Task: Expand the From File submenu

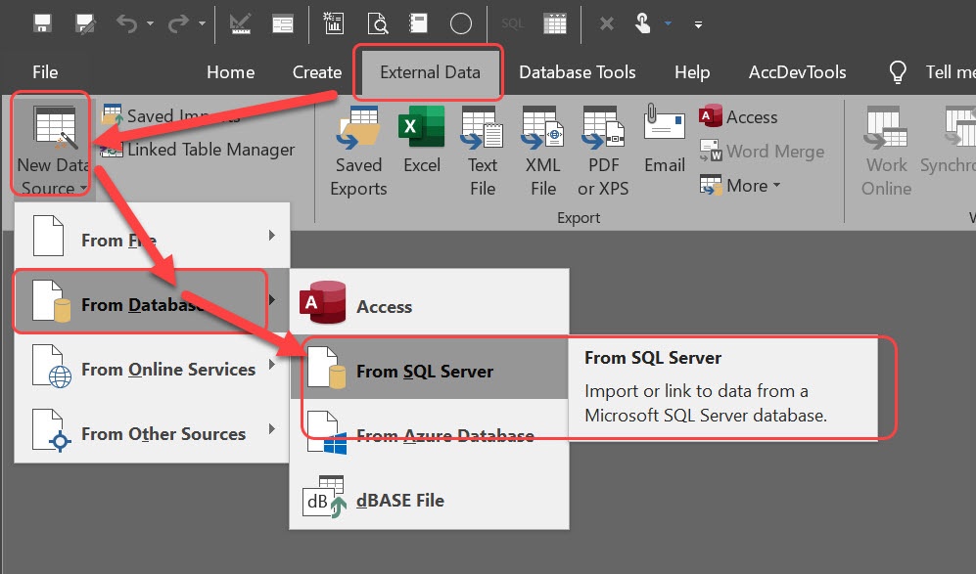Action: 153,237
